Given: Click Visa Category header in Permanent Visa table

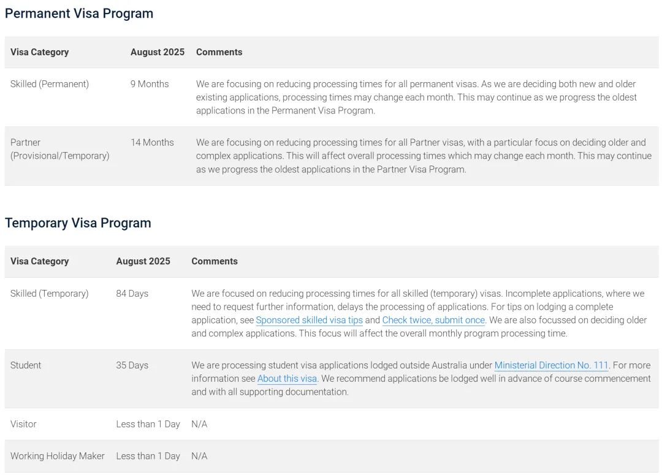Looking at the screenshot, I should point(39,52).
